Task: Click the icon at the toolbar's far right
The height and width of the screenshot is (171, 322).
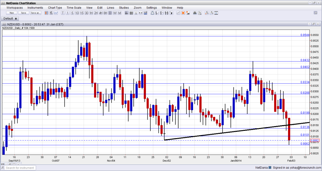Action: pos(316,13)
